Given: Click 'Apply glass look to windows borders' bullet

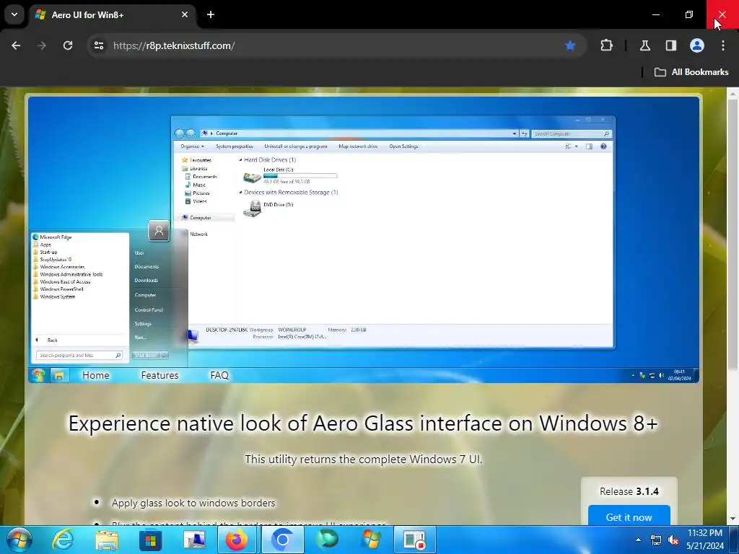Looking at the screenshot, I should point(193,503).
